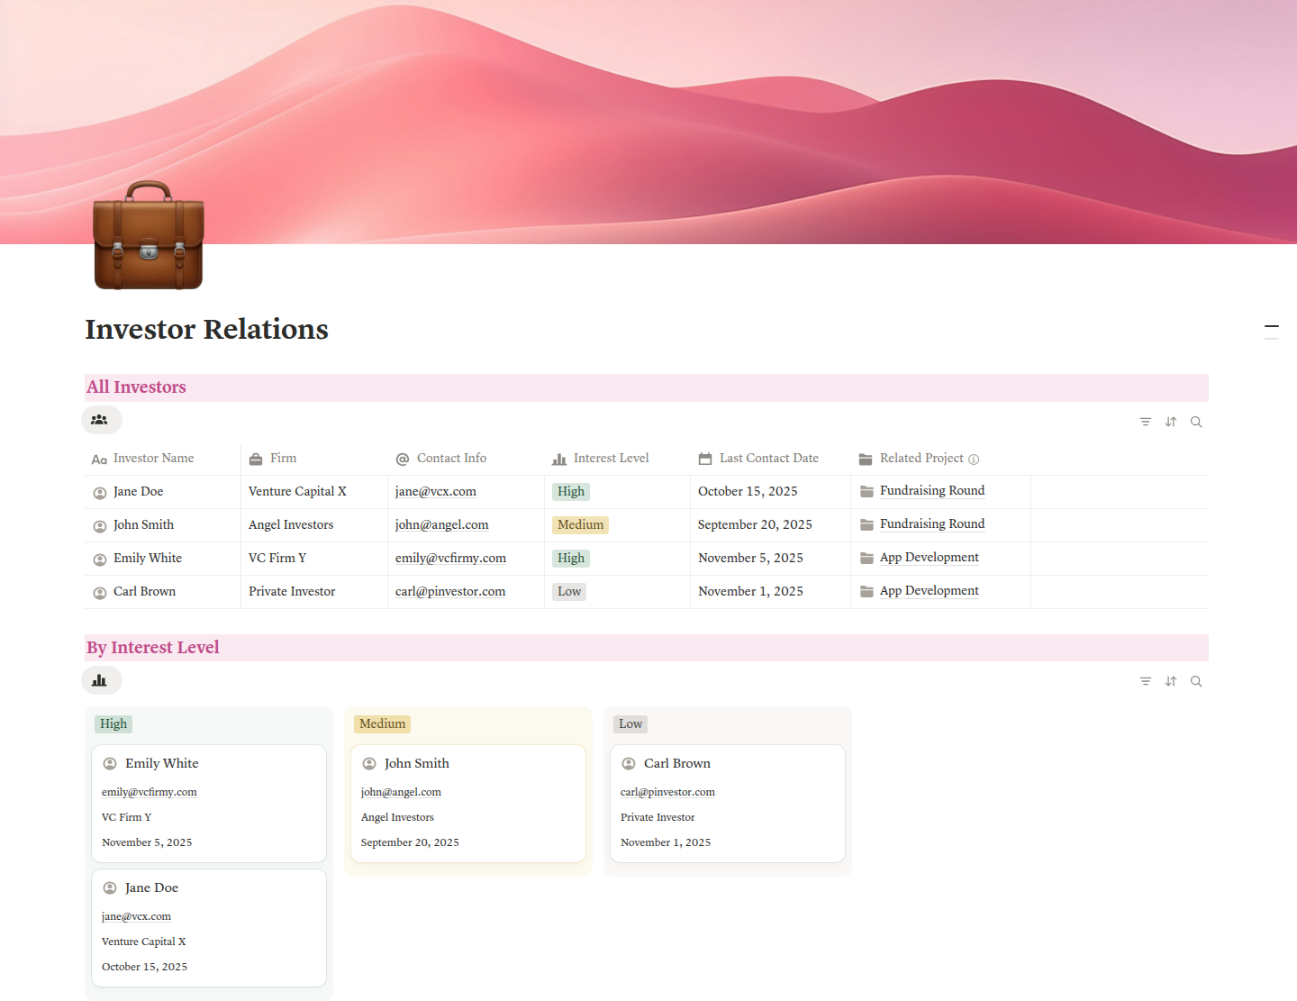This screenshot has width=1297, height=1001.
Task: Click the High board column label
Action: click(113, 724)
